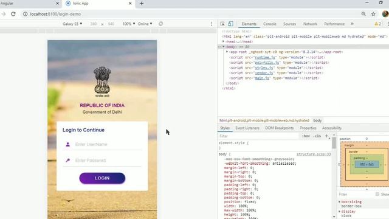389x219 pixels.
Task: Activate the inspect element picker icon
Action: coord(222,24)
